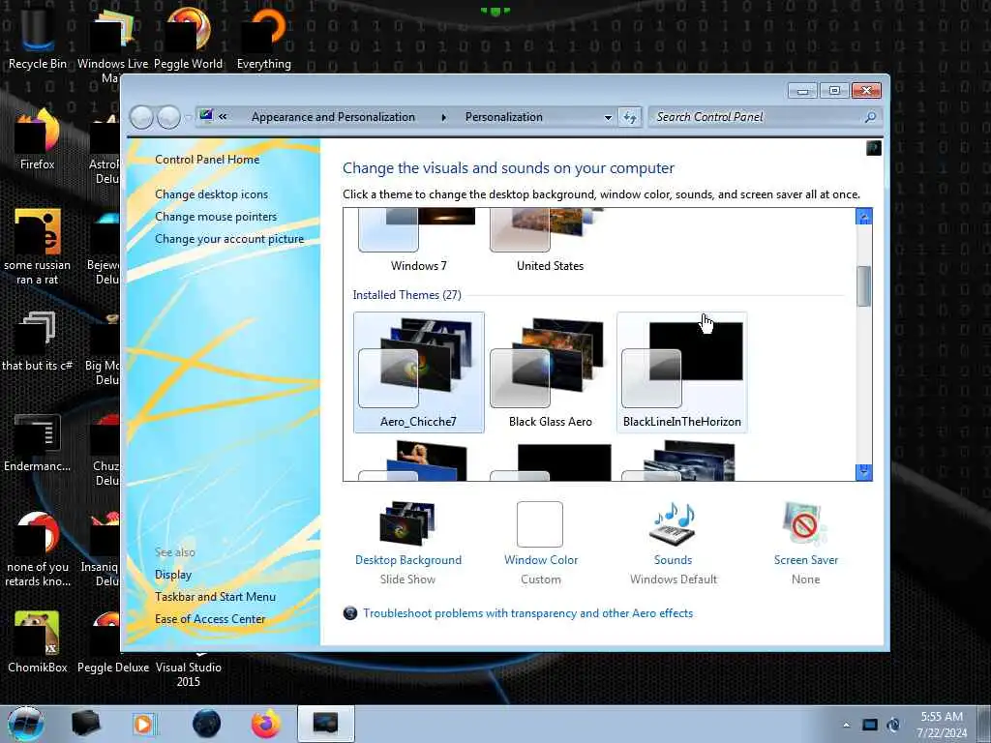The height and width of the screenshot is (743, 991).
Task: Open Change mouse pointers link
Action: [216, 216]
